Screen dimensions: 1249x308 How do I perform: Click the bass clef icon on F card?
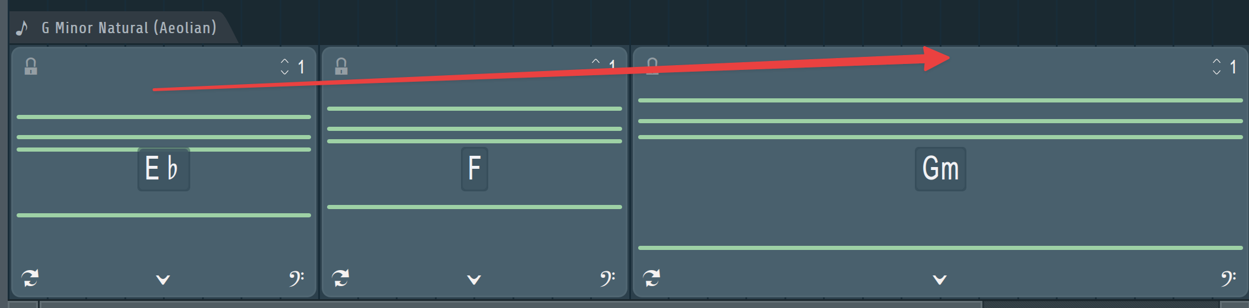tap(607, 278)
